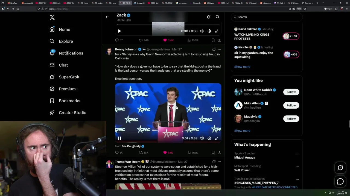Click browser address bar URL

tap(59, 9)
